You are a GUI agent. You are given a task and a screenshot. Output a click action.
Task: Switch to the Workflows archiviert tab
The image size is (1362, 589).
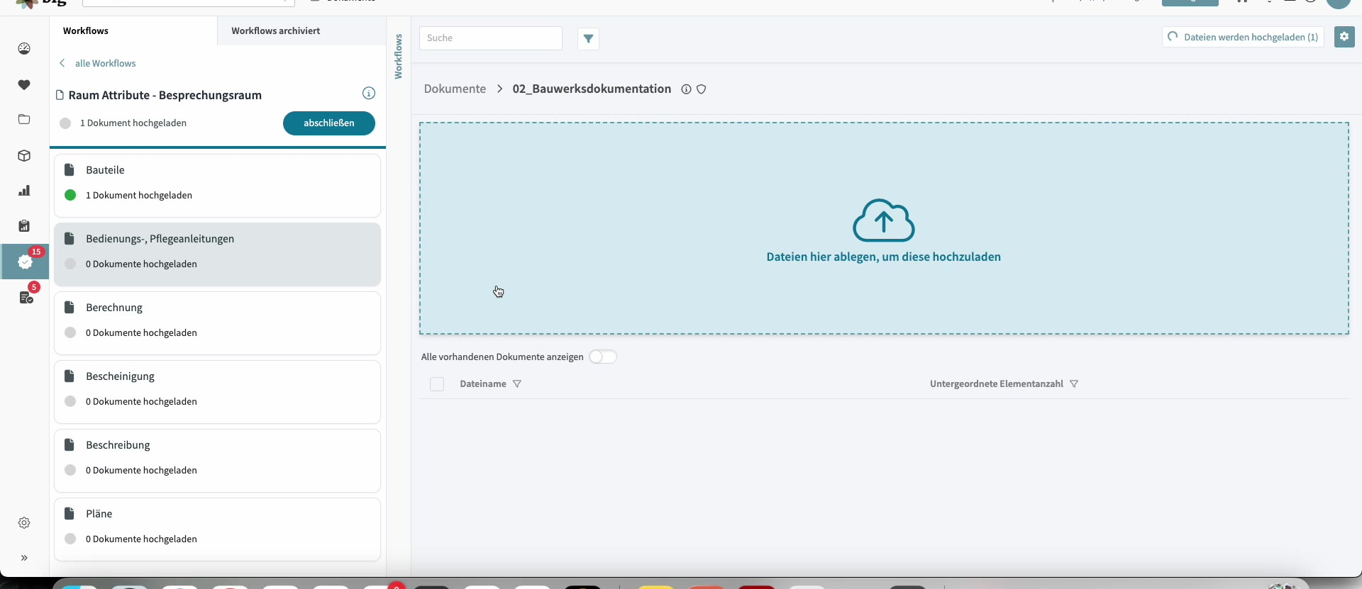275,30
